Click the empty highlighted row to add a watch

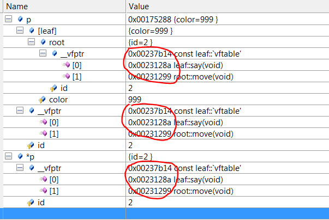tap(165, 213)
